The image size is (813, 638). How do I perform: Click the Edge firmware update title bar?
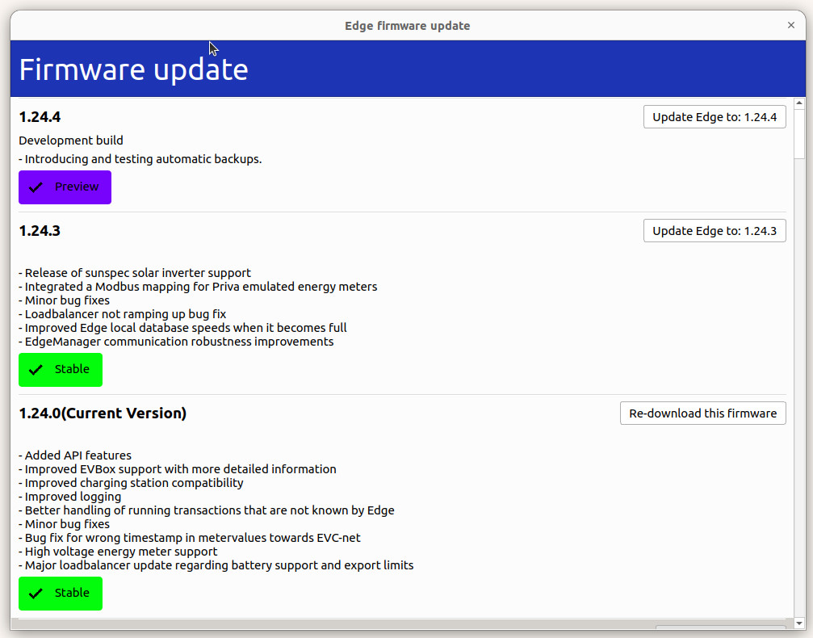pyautogui.click(x=406, y=25)
